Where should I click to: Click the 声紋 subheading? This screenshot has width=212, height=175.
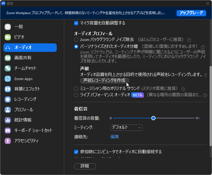coord(85,69)
